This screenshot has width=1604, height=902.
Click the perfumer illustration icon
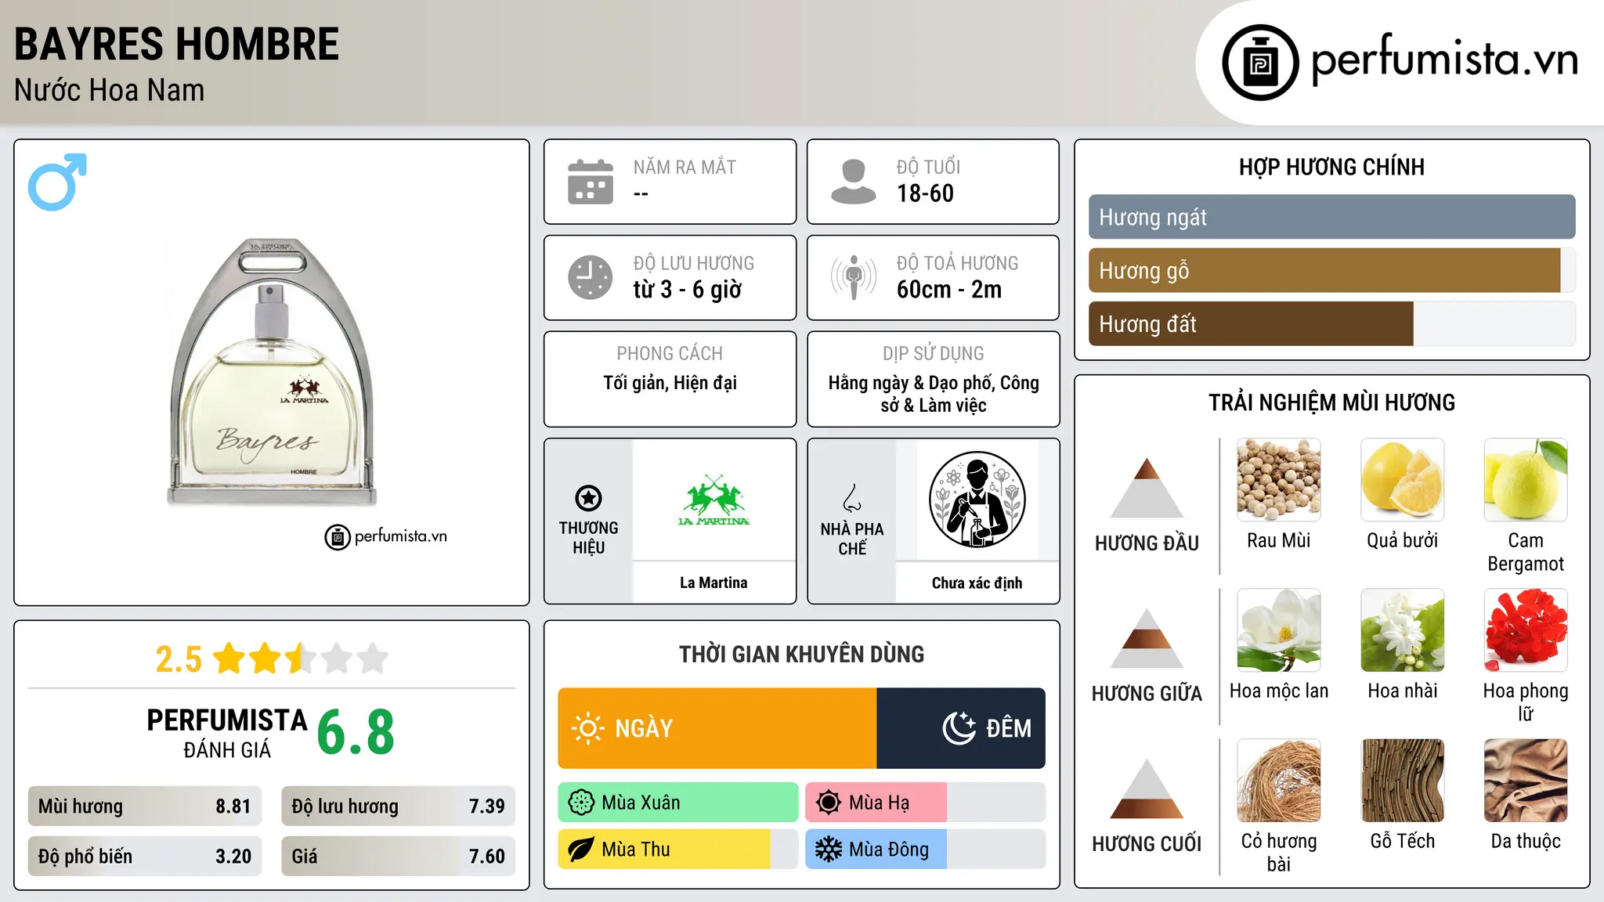coord(977,500)
